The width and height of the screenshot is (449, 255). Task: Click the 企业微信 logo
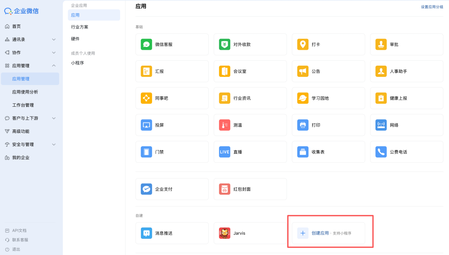22,11
